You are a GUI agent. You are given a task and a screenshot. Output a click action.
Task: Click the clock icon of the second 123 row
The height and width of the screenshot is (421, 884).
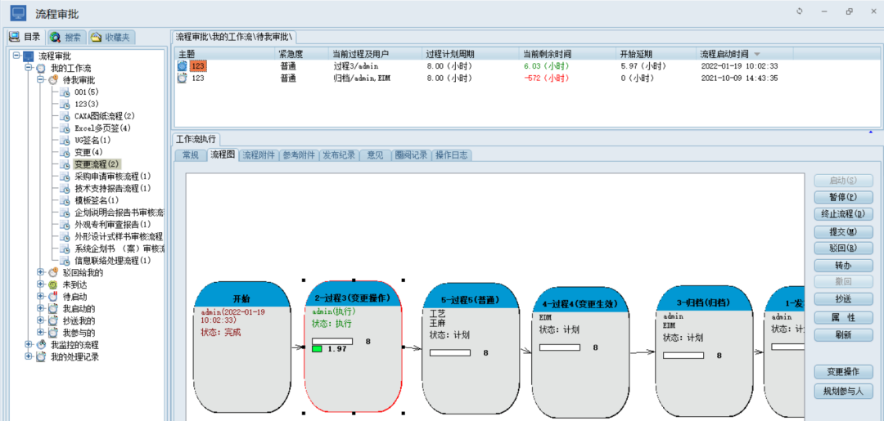(183, 78)
